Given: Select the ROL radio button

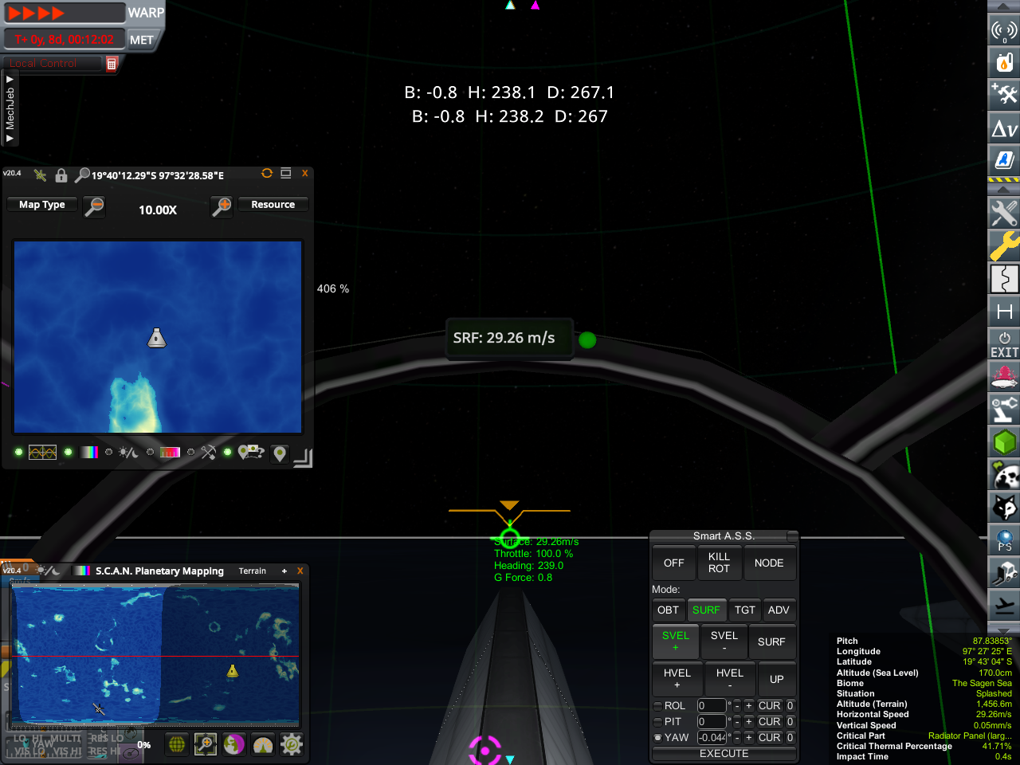Looking at the screenshot, I should [x=657, y=706].
